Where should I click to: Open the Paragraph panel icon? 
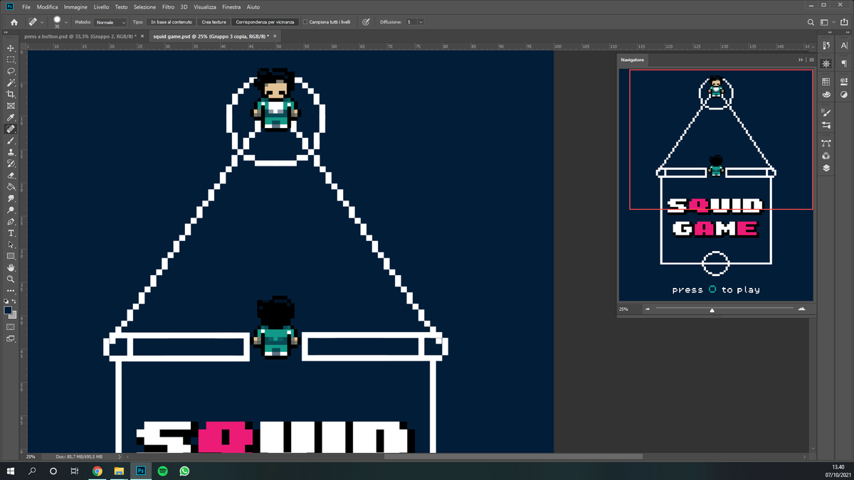(844, 63)
